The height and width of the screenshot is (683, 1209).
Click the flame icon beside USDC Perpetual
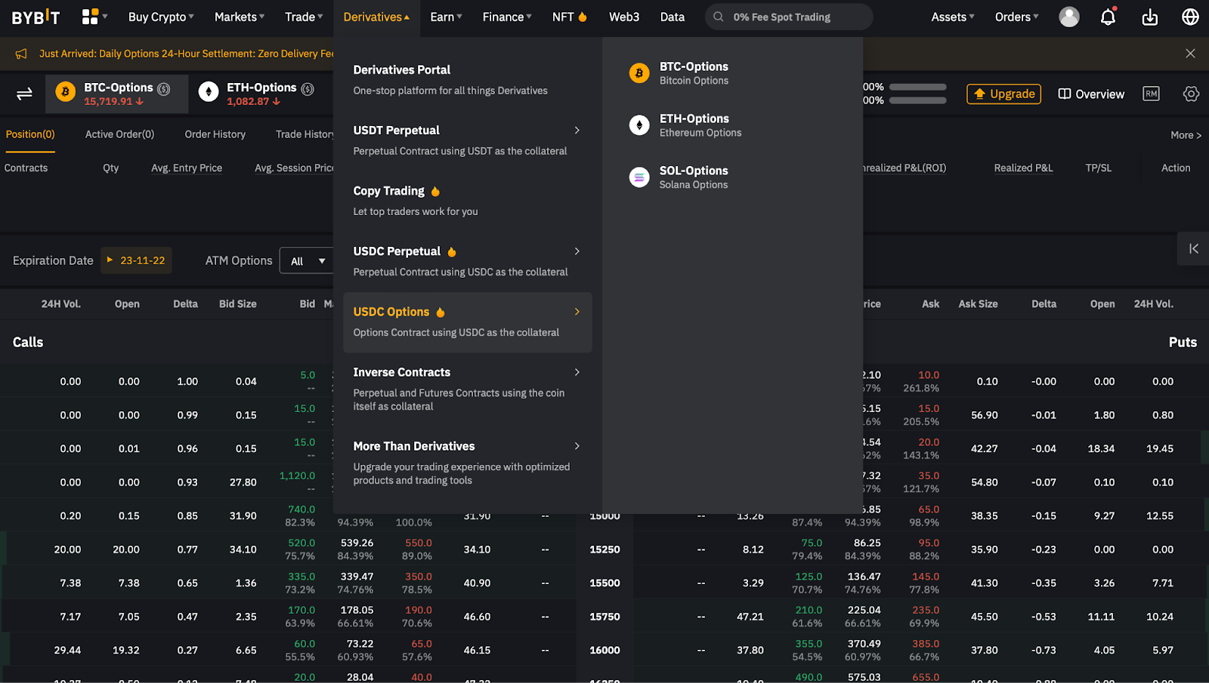pyautogui.click(x=452, y=251)
